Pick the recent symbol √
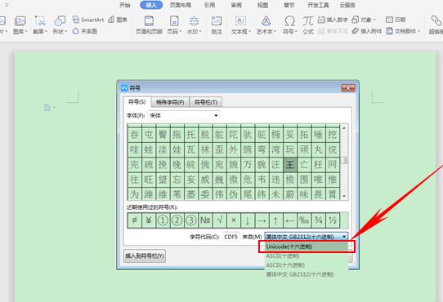The height and width of the screenshot is (302, 443). point(219,220)
